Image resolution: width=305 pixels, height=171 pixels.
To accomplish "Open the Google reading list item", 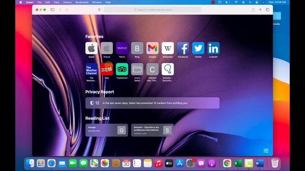I will pyautogui.click(x=107, y=130).
